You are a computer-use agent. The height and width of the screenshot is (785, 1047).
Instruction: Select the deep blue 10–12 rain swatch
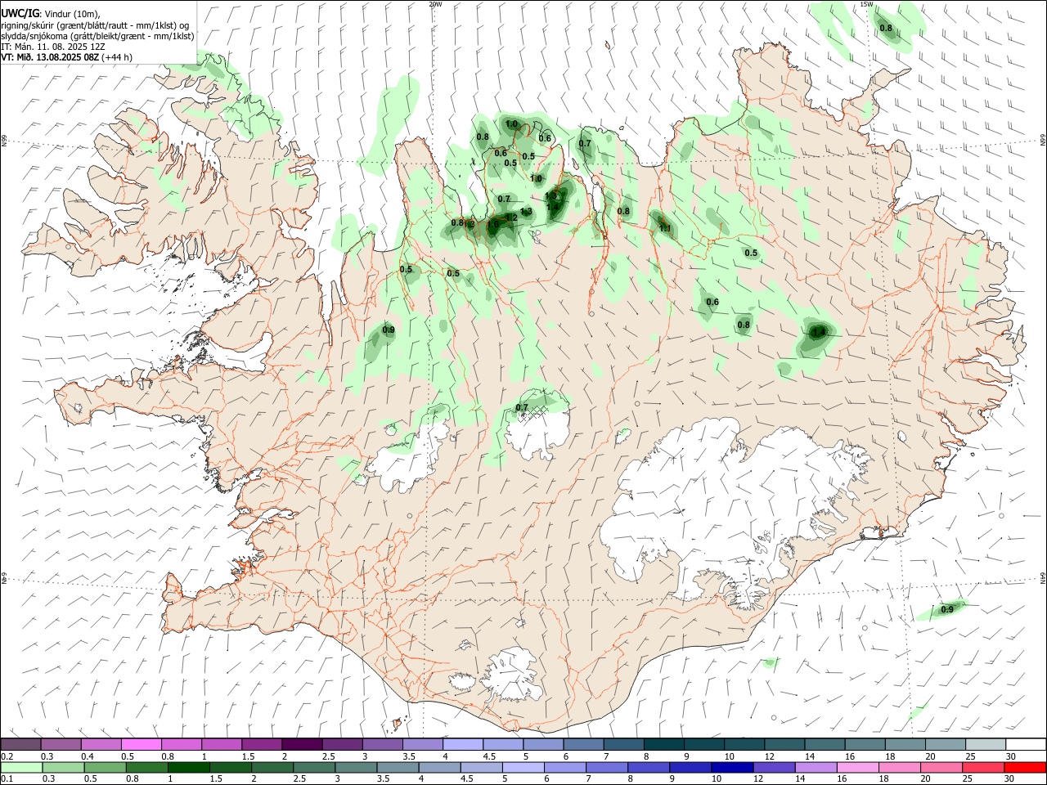tap(733, 767)
